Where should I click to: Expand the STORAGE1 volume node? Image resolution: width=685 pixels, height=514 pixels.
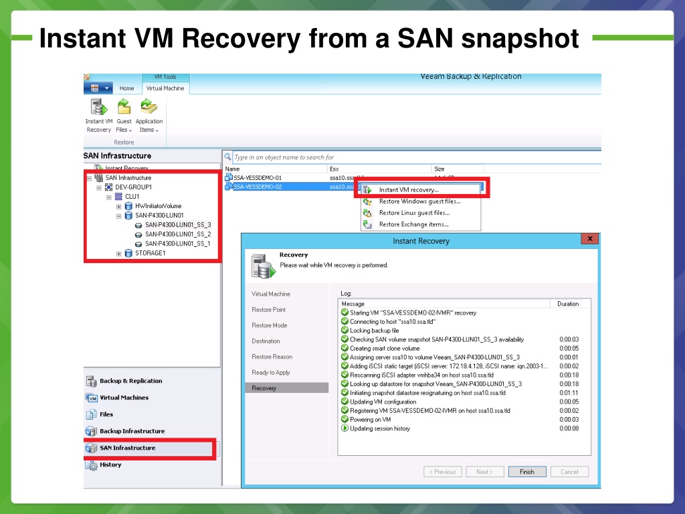[x=119, y=254]
